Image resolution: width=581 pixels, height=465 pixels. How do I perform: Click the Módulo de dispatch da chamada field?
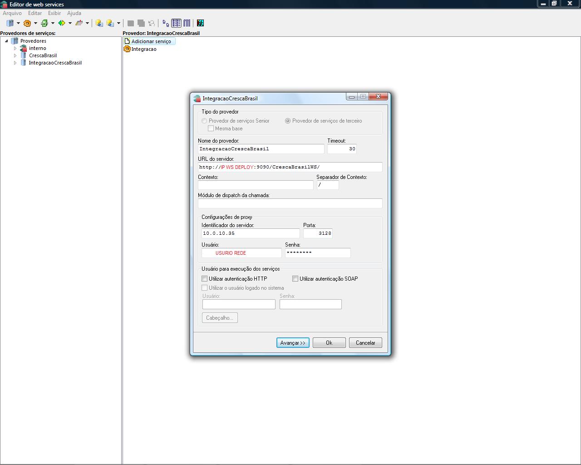tap(290, 203)
